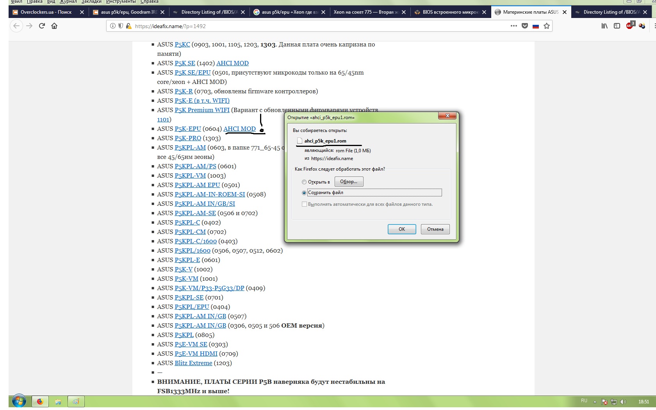Open tracking protection shield panel

(x=121, y=26)
